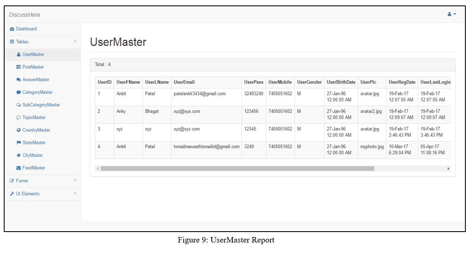The width and height of the screenshot is (470, 253).
Task: Click the PostMaster list icon
Action: point(18,67)
